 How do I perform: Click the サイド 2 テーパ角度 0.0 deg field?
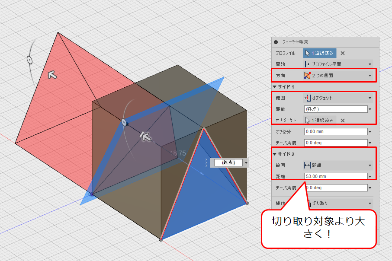click(336, 188)
